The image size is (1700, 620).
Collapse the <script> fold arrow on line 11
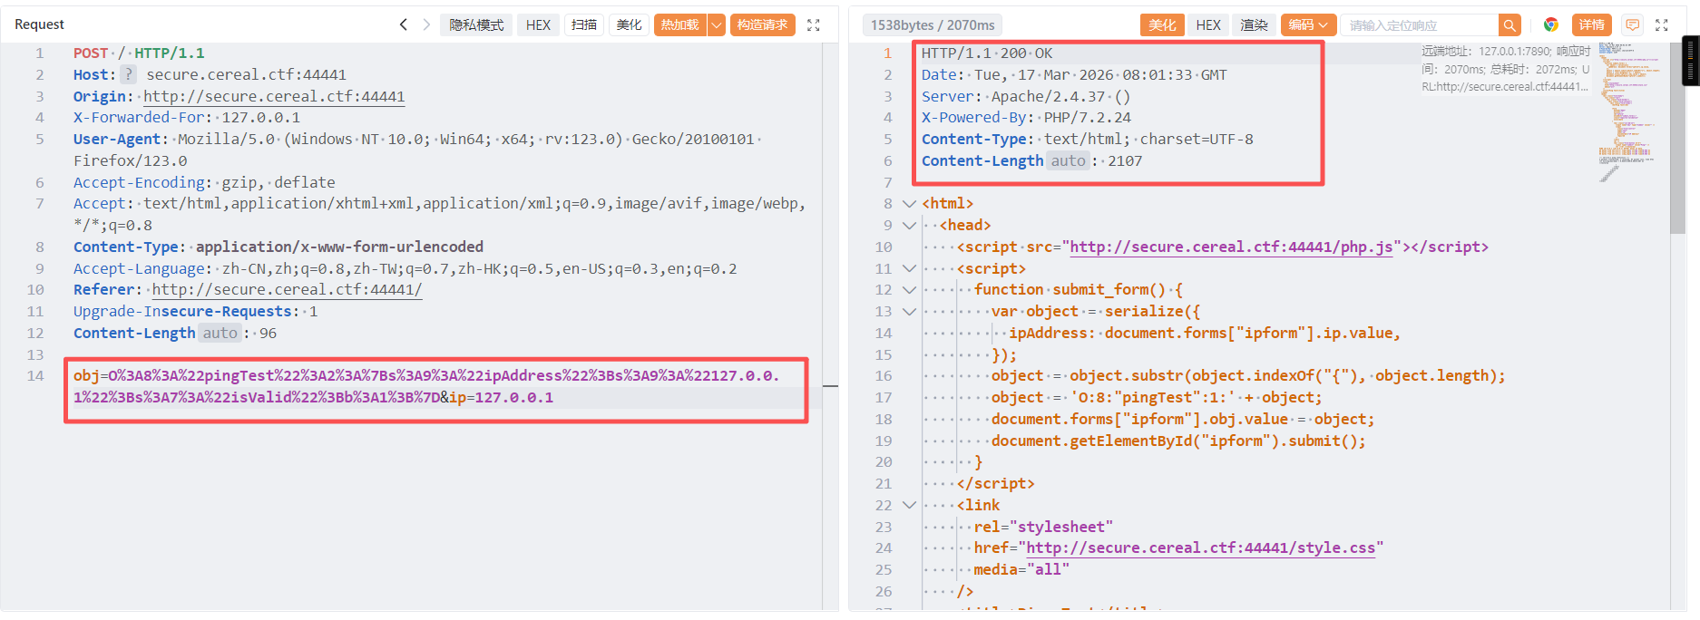(x=909, y=268)
